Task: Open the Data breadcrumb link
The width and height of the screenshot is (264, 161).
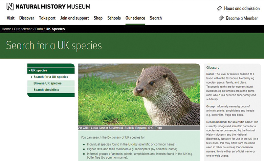Action: click(x=39, y=29)
